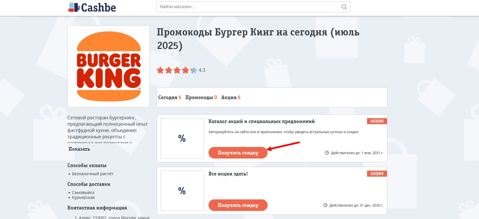The image size is (479, 219).
Task: Focus the 'Найти магазин' search field
Action: point(253,7)
